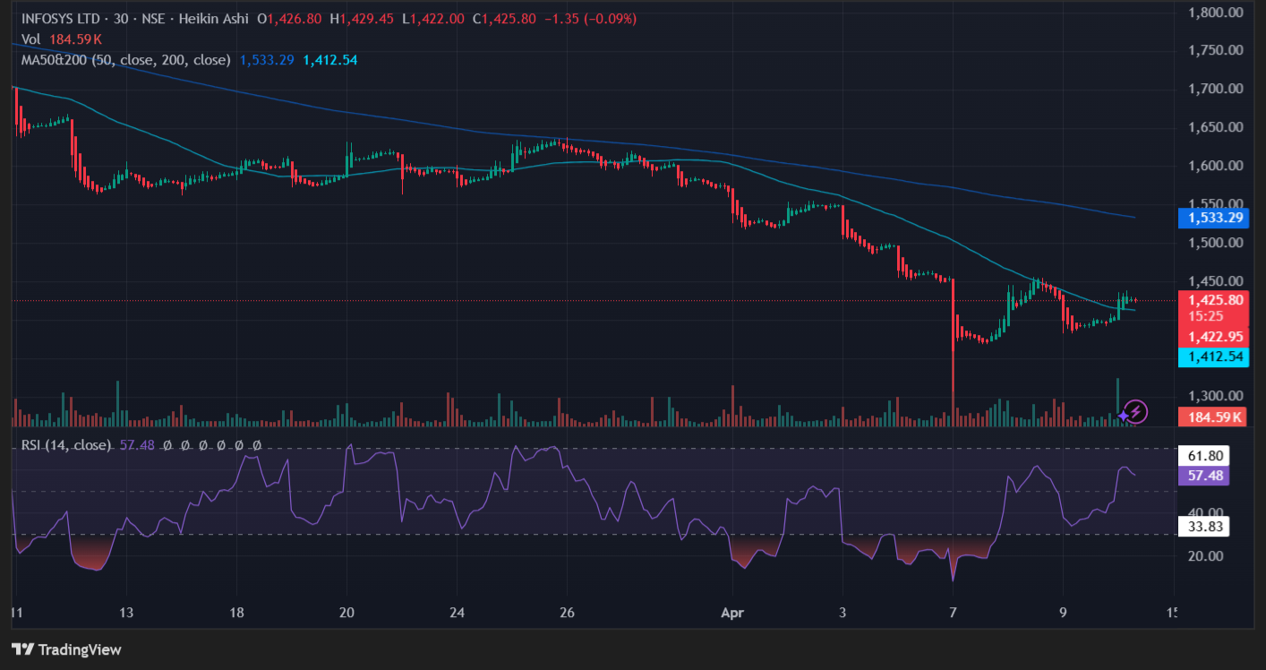Click the 26 date label on time axis
This screenshot has height=670, width=1266.
(568, 614)
